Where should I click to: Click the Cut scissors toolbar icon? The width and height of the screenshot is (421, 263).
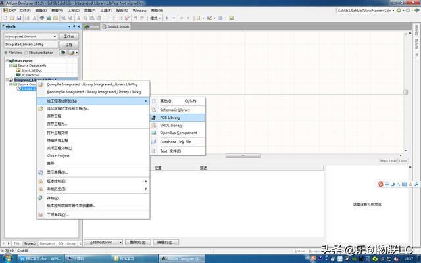[x=78, y=18]
